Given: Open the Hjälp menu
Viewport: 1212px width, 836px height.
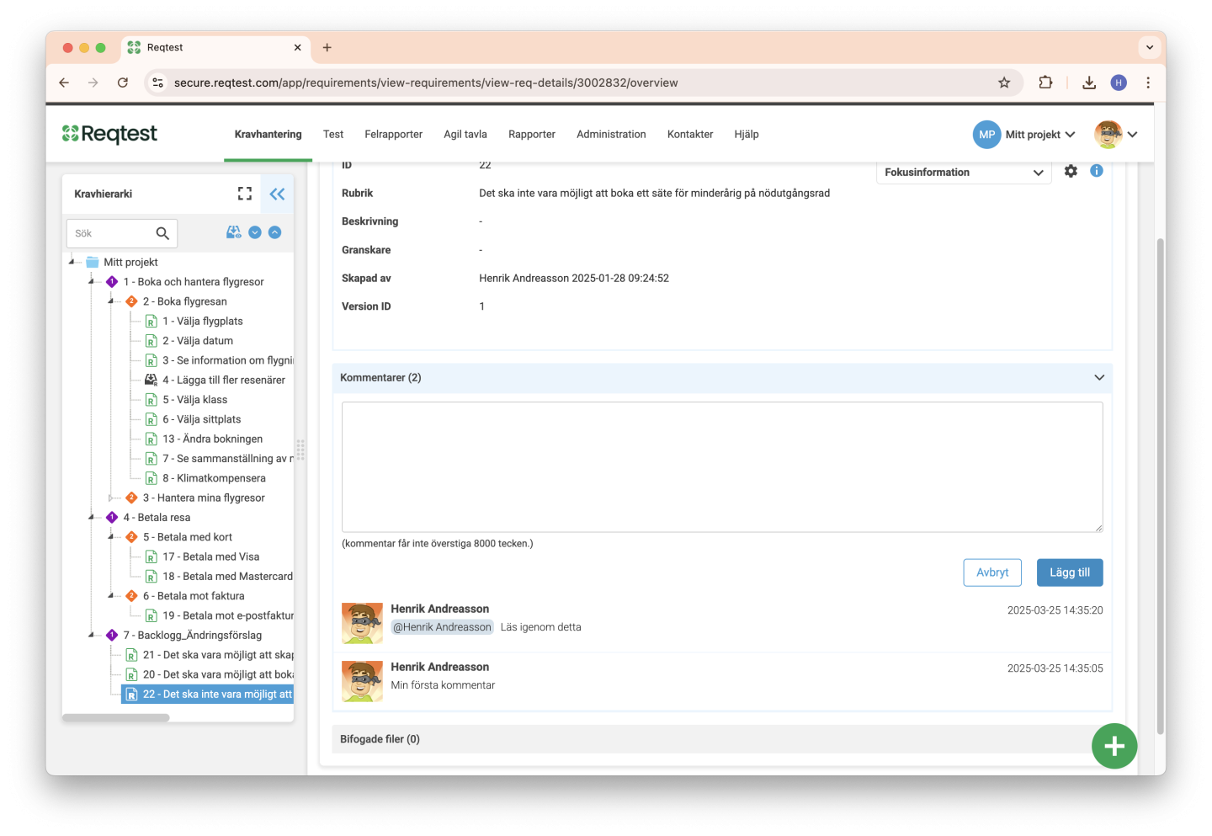Looking at the screenshot, I should pyautogui.click(x=747, y=135).
